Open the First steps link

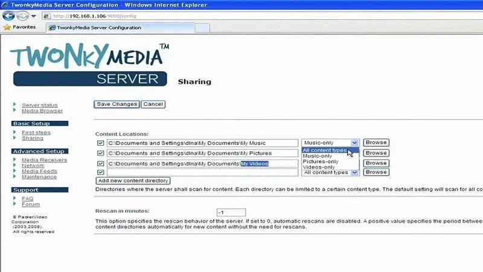(x=36, y=132)
